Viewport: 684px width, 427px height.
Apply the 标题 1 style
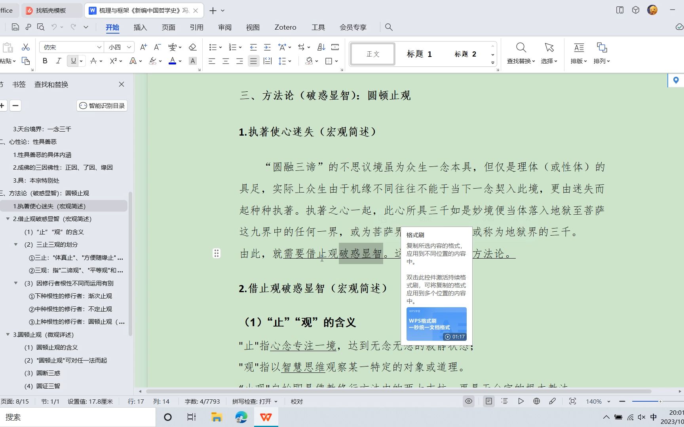pos(419,54)
